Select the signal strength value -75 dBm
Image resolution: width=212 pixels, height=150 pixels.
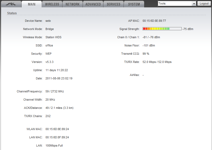point(188,29)
